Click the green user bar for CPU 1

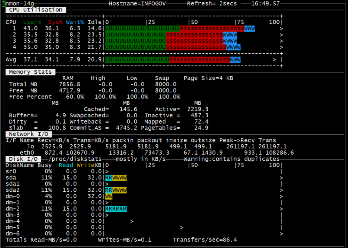pyautogui.click(x=143, y=29)
